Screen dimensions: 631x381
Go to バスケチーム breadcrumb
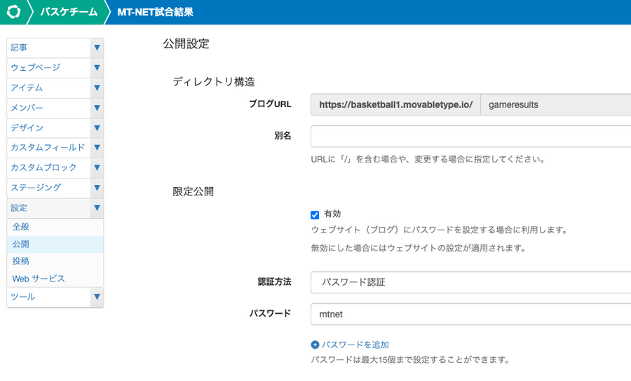(69, 12)
